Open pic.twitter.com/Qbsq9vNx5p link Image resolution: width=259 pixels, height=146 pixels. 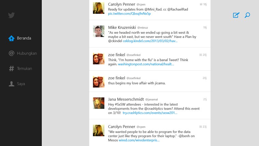(x=129, y=14)
